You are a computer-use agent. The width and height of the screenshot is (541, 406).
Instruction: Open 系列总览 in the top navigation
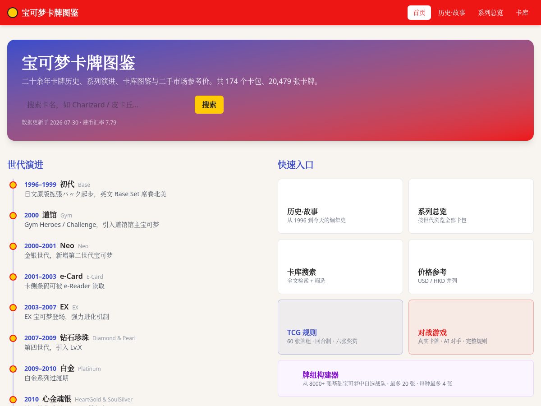(491, 13)
